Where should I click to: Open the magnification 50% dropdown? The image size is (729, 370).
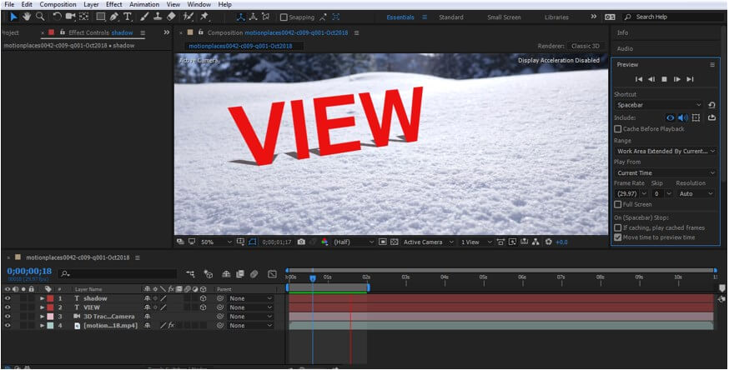tap(210, 242)
